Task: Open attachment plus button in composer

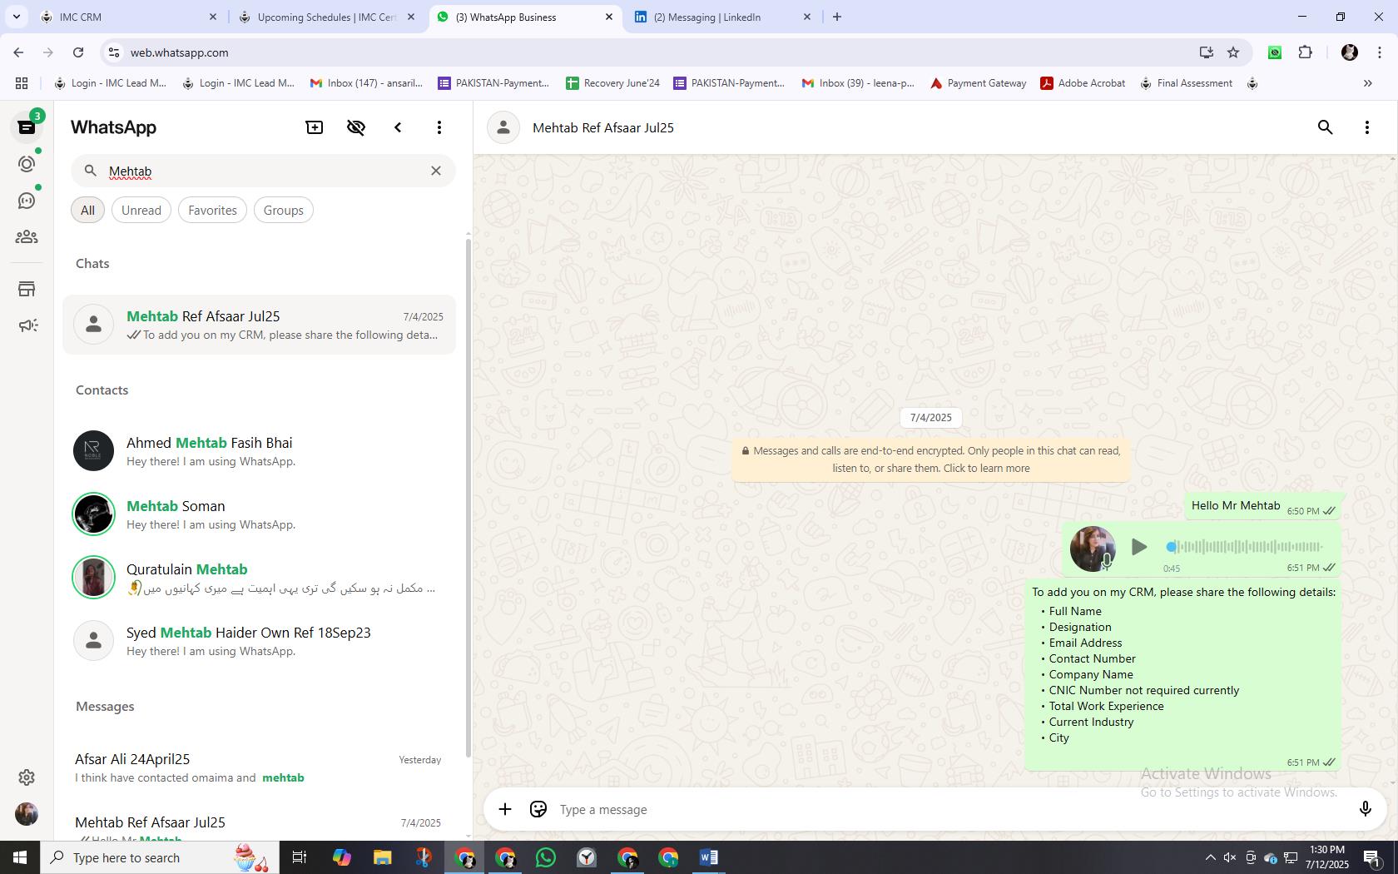Action: tap(505, 809)
